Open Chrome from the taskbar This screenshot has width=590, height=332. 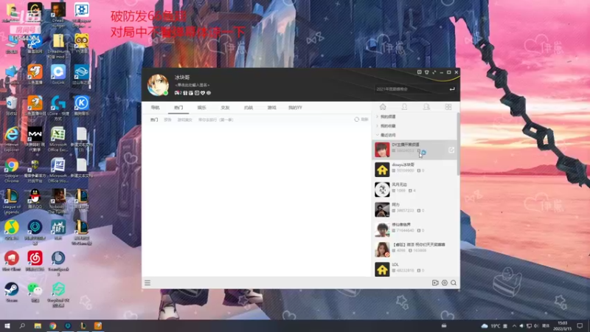(x=52, y=325)
